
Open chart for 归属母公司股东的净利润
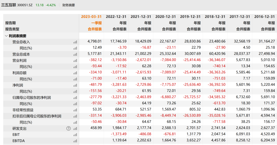[x=75, y=98]
